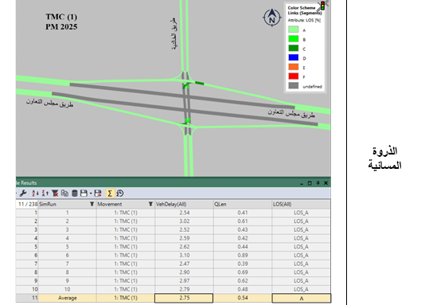
Task: Click the gray undefined legend swatch
Action: pos(293,86)
